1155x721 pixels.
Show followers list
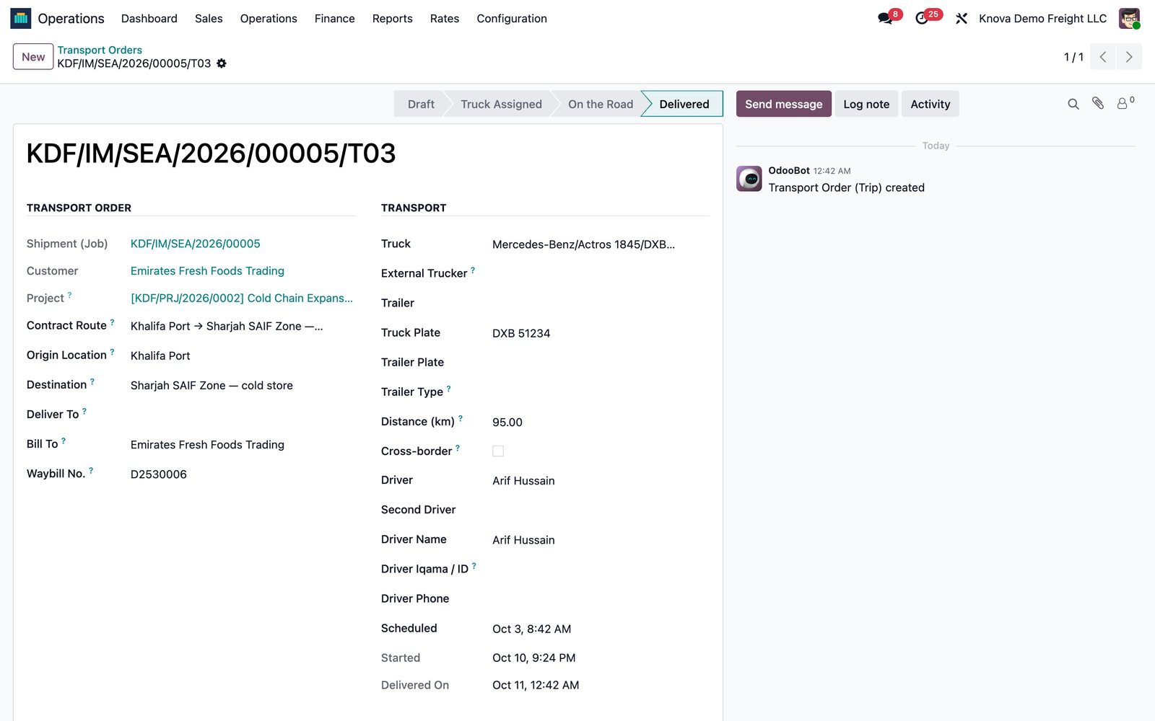(x=1125, y=104)
